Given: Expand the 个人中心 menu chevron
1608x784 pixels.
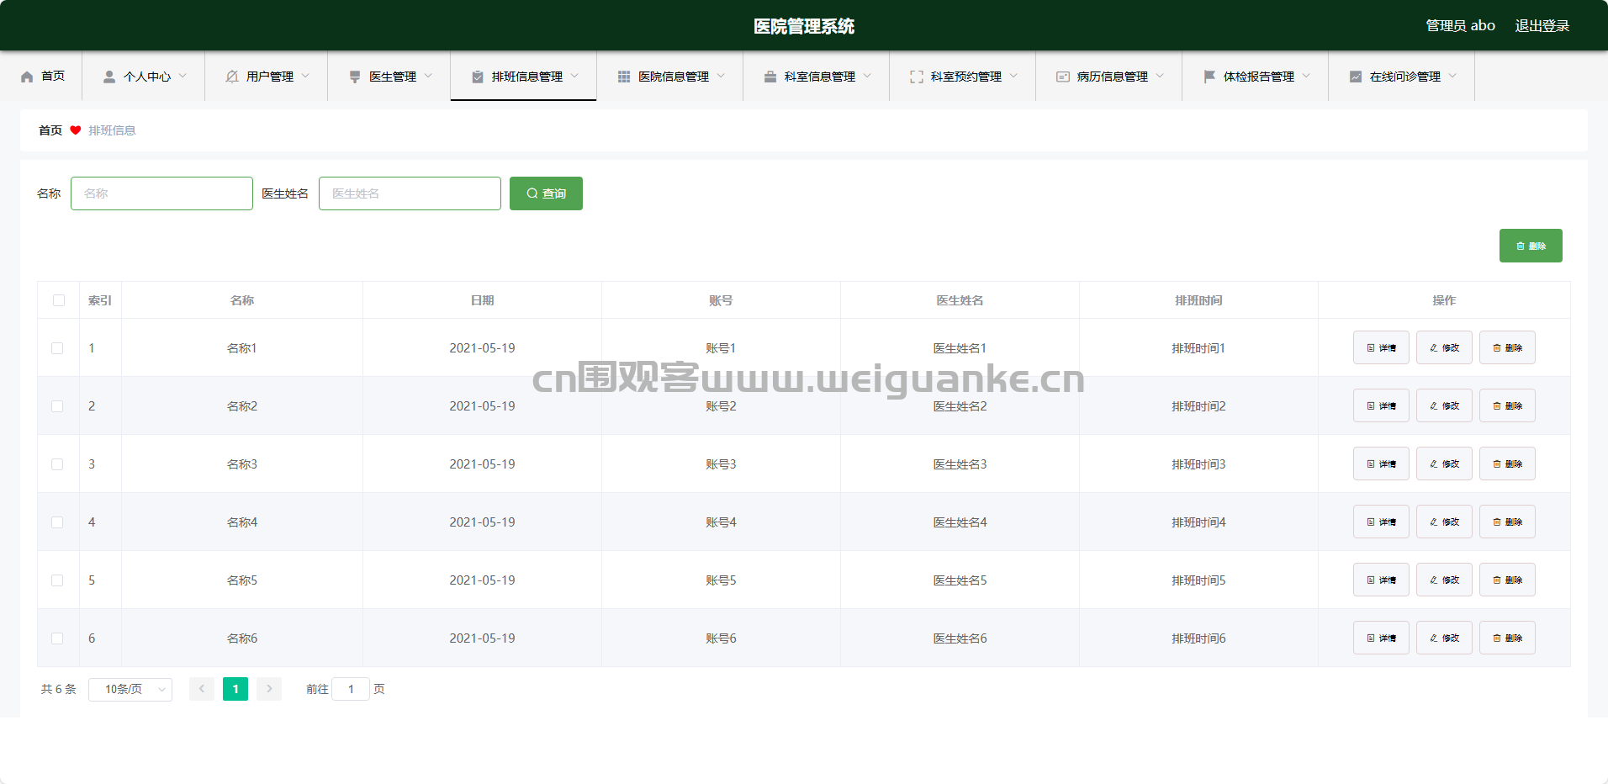Looking at the screenshot, I should (x=182, y=76).
